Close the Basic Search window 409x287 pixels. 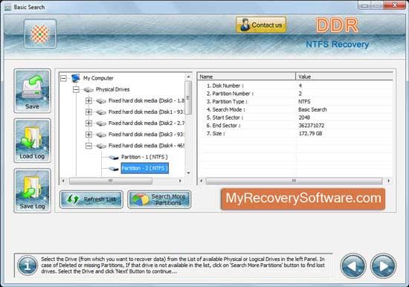coord(395,5)
